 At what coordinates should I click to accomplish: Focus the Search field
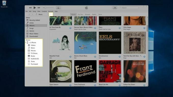click(x=129, y=8)
